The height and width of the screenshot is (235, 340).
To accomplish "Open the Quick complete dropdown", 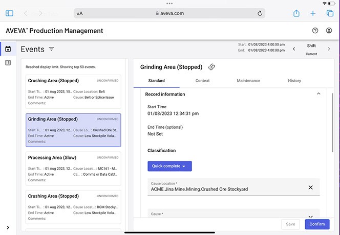I will coord(169,166).
